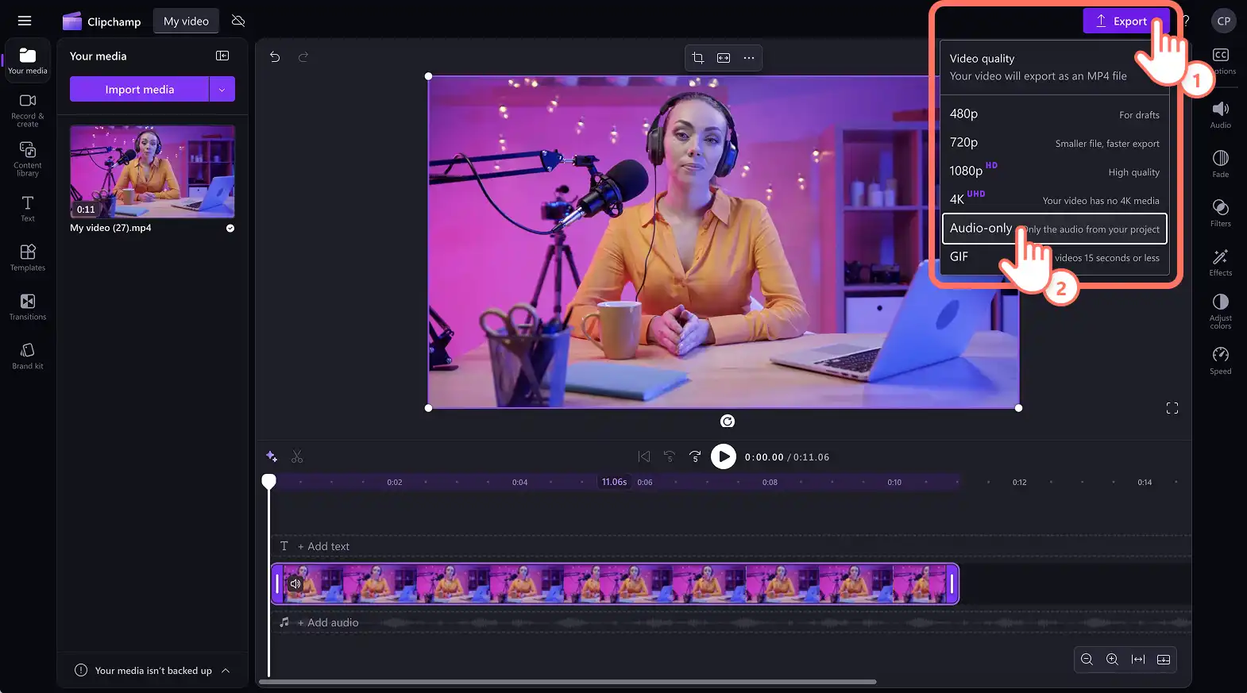The width and height of the screenshot is (1247, 693).
Task: Click + Add audio on the timeline
Action: click(x=328, y=622)
